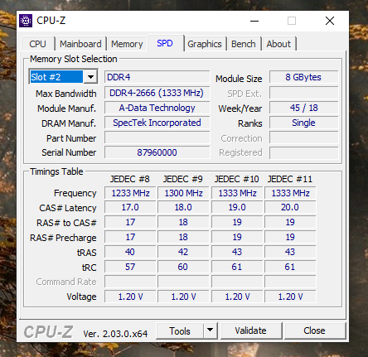Click the Module Manuf. label
Viewport: 368px width, 357px height.
click(67, 109)
